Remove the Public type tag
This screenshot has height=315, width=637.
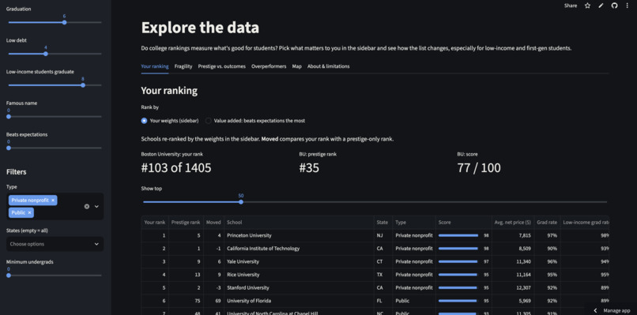29,212
